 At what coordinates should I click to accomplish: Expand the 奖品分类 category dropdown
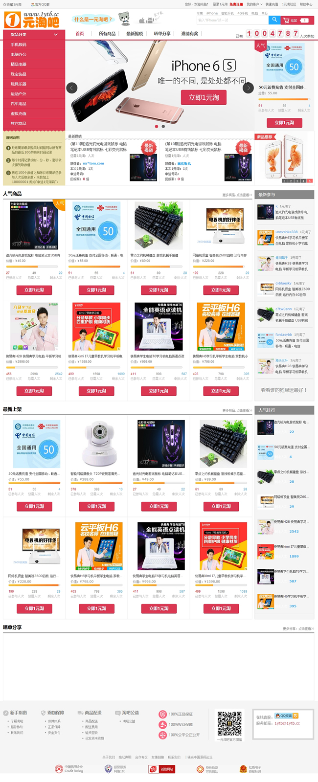coord(34,35)
